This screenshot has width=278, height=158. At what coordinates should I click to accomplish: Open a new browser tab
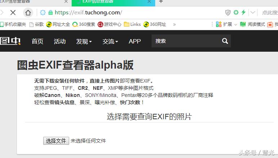tap(161, 1)
